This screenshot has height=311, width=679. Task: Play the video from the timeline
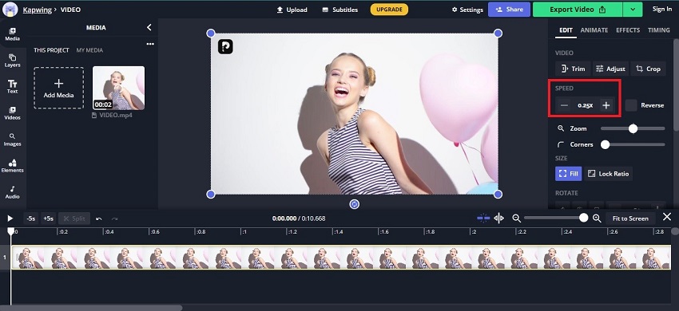(10, 218)
